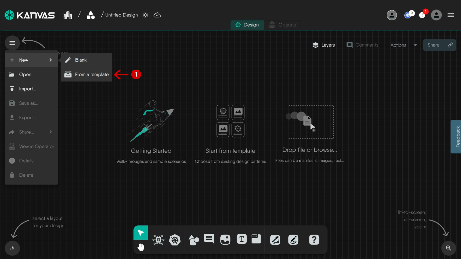The height and width of the screenshot is (259, 461).
Task: Open the notifications alert icon
Action: point(422,15)
